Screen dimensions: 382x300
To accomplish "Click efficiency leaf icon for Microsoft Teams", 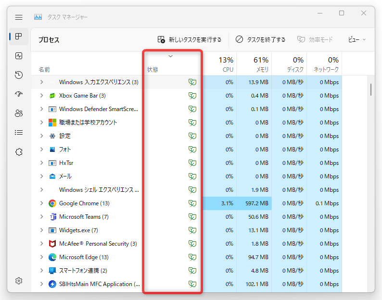I will pos(192,217).
